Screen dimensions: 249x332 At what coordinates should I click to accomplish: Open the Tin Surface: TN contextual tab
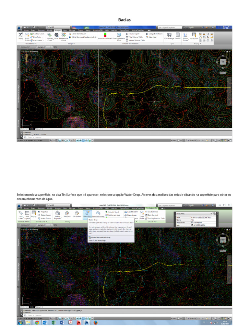pos(152,208)
